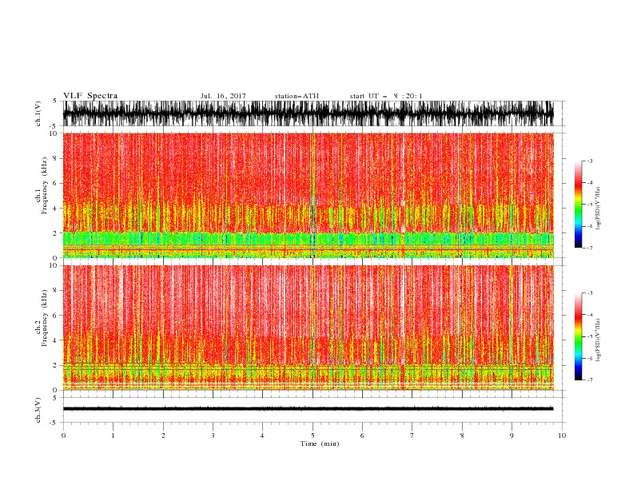Click the "-3" label on ch.2 color bar
The width and height of the screenshot is (633, 489).
(x=590, y=293)
